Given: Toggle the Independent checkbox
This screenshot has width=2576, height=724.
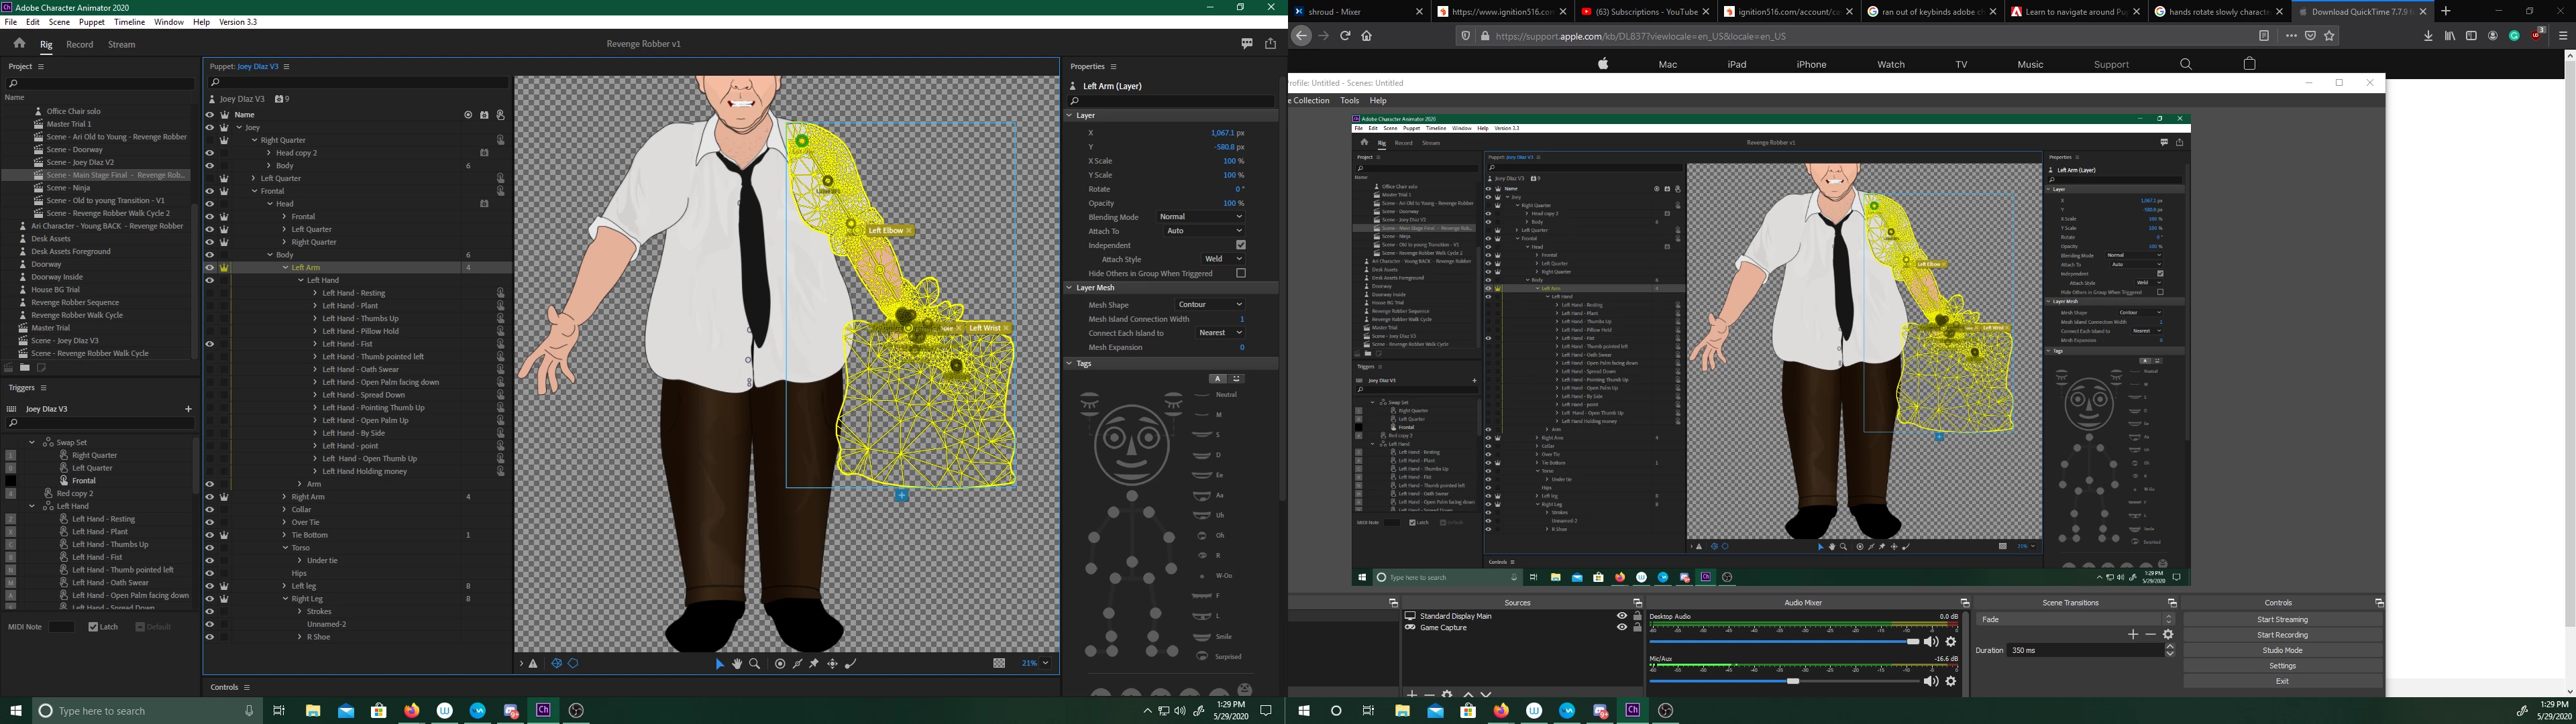Looking at the screenshot, I should (1240, 245).
